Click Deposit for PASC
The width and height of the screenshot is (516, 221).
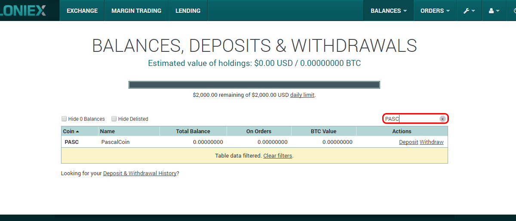408,142
